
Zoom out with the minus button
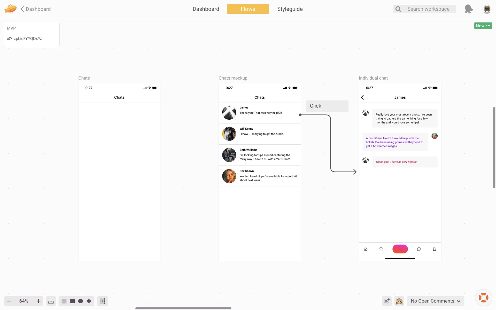point(9,301)
